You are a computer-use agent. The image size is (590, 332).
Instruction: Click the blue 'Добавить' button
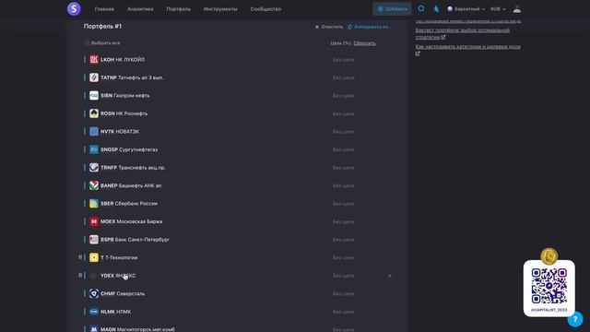click(392, 9)
